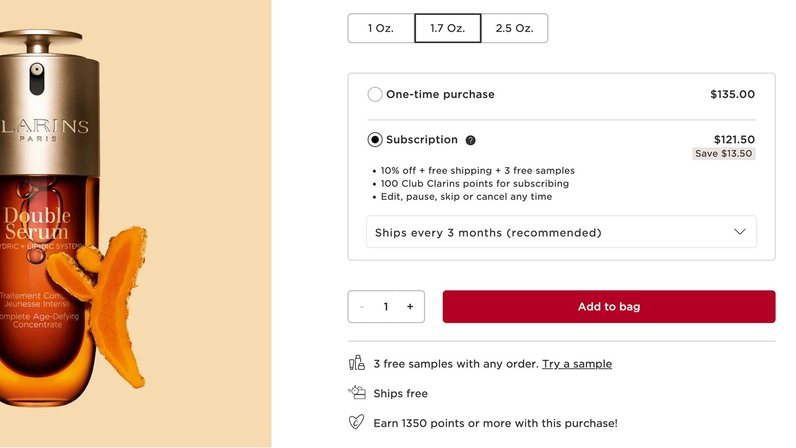Click the chevron on the shipping frequency dropdown
This screenshot has height=448, width=796.
740,232
